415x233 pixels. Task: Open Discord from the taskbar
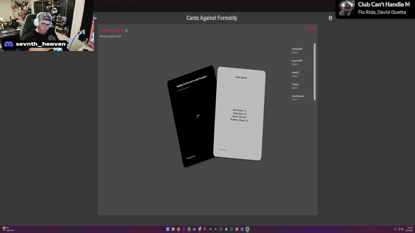[200, 229]
